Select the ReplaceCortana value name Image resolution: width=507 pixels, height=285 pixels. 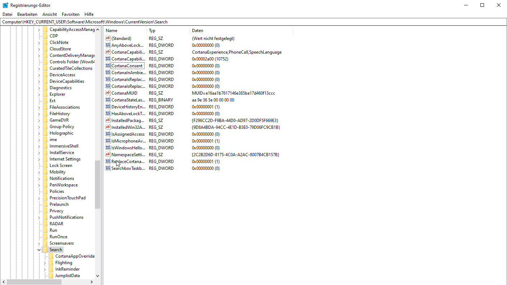[128, 162]
